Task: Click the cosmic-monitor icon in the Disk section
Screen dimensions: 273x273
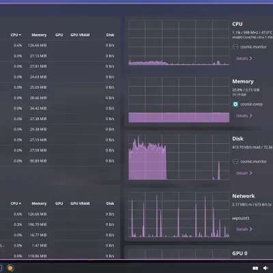Action: tap(235, 162)
